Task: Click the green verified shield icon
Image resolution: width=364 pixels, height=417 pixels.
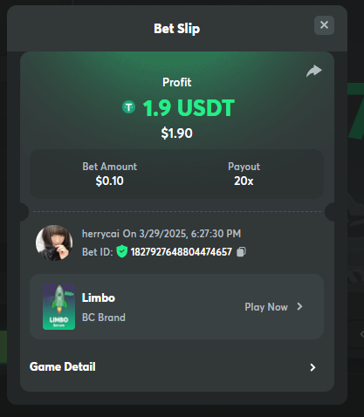Action: 122,251
